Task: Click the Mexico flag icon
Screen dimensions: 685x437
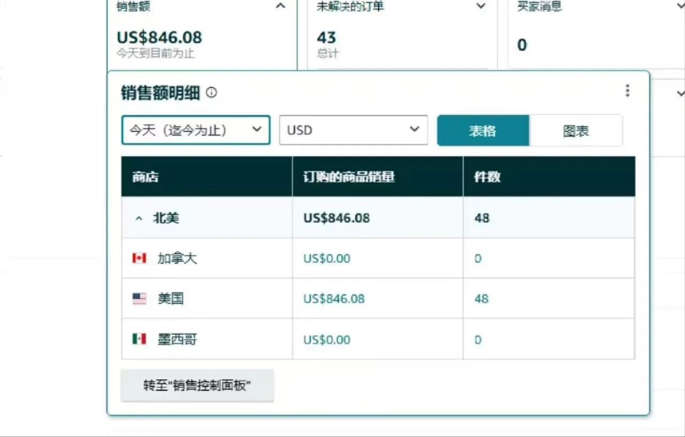Action: [139, 339]
